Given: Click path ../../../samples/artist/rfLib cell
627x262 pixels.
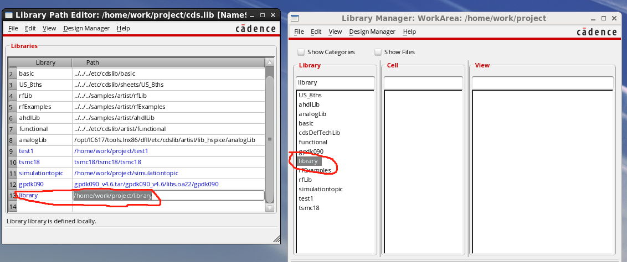Looking at the screenshot, I should 168,96.
